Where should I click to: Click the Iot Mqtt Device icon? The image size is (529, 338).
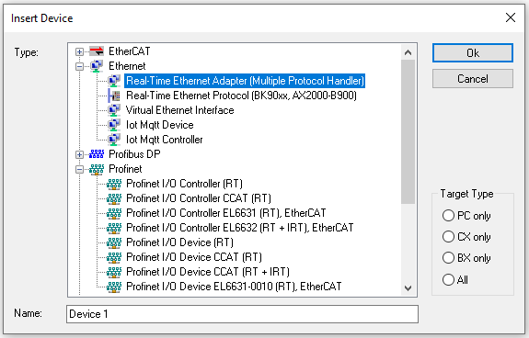pyautogui.click(x=114, y=125)
